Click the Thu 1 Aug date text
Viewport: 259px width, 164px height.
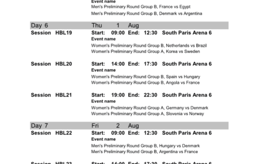tap(115, 26)
